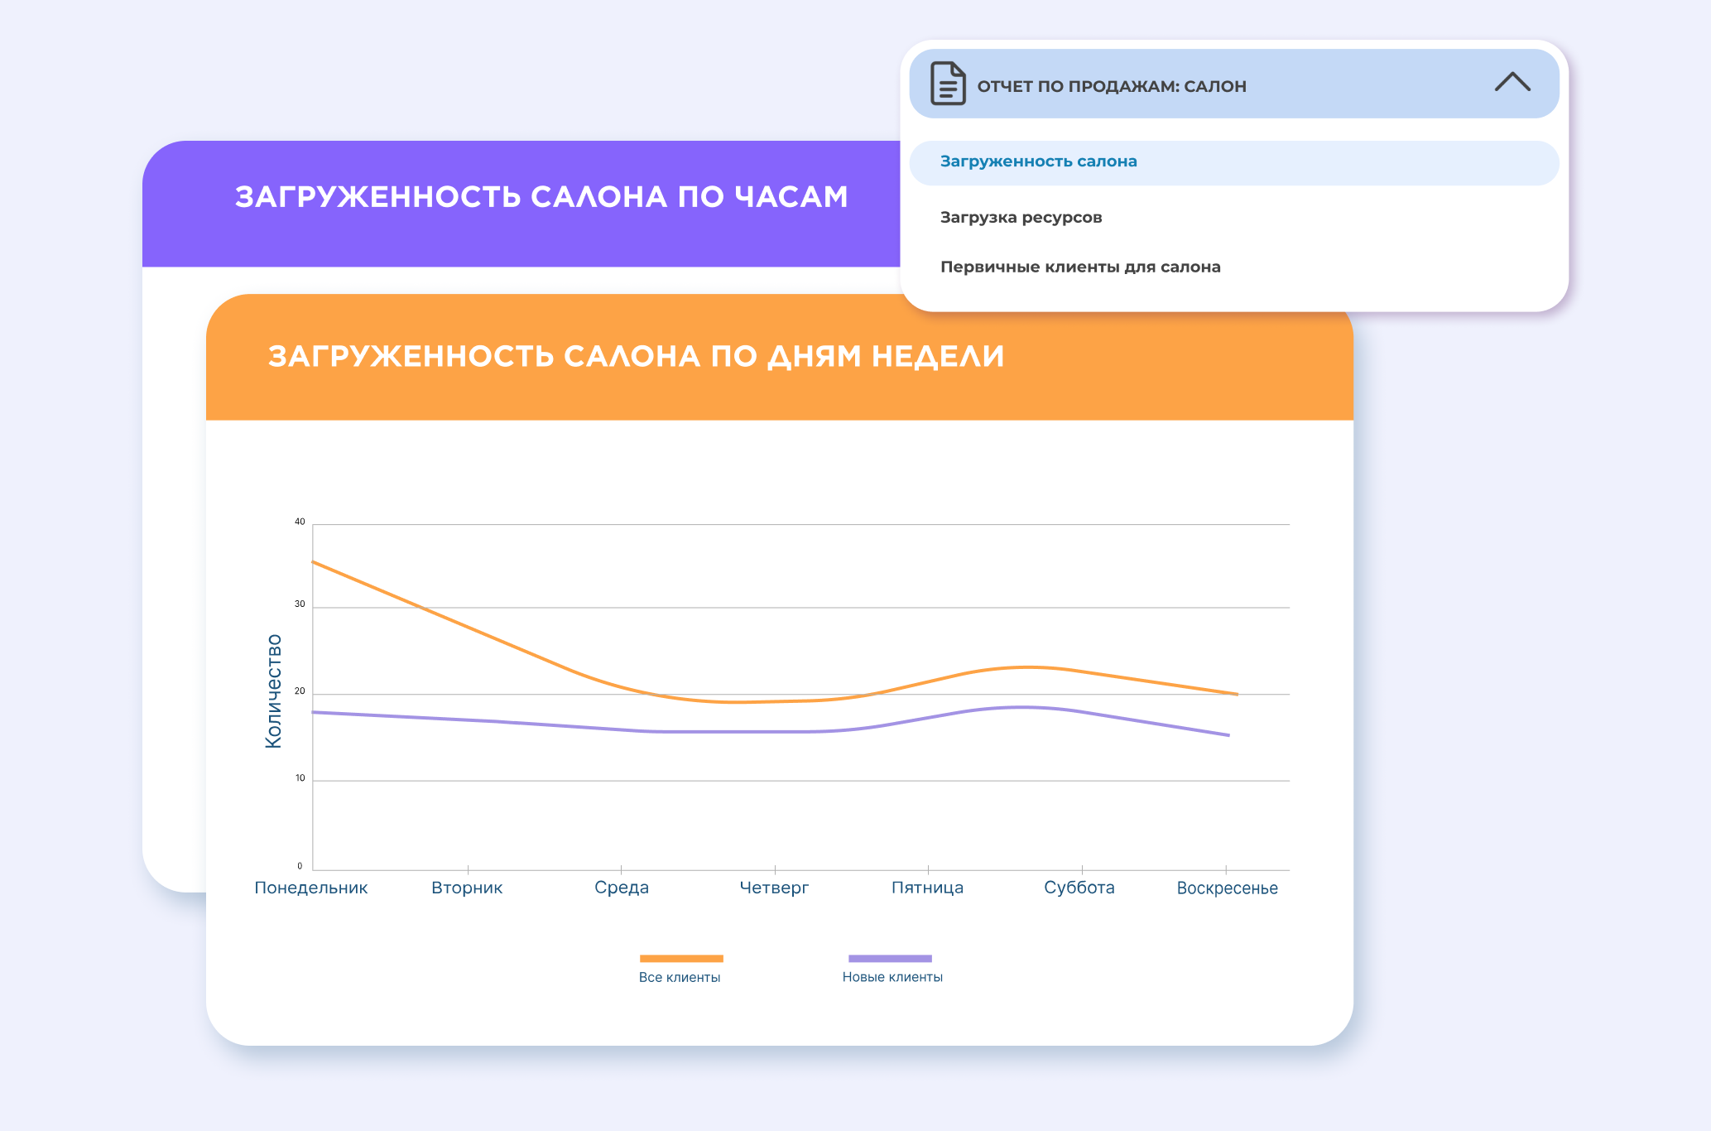Screen dimensions: 1711x1131
Task: Click the Новые клиенты legend label
Action: tap(892, 977)
